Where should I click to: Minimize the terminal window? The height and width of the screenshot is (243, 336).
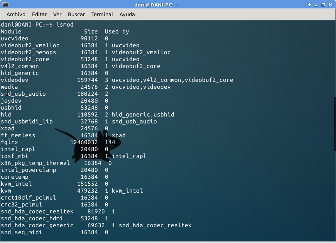[x=316, y=4]
